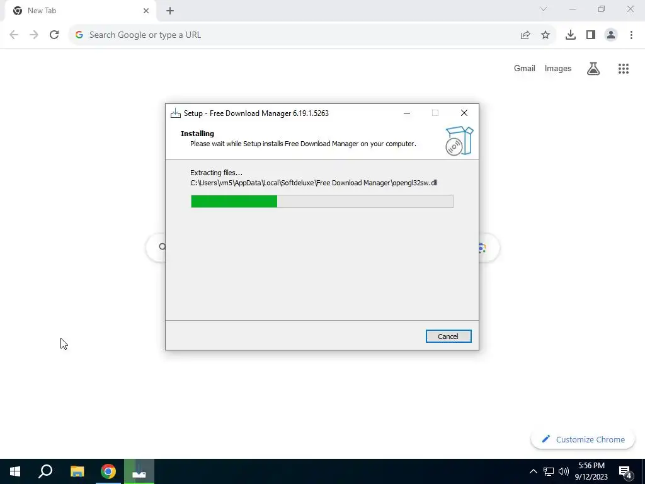
Task: Open the Google apps grid
Action: [x=624, y=69]
